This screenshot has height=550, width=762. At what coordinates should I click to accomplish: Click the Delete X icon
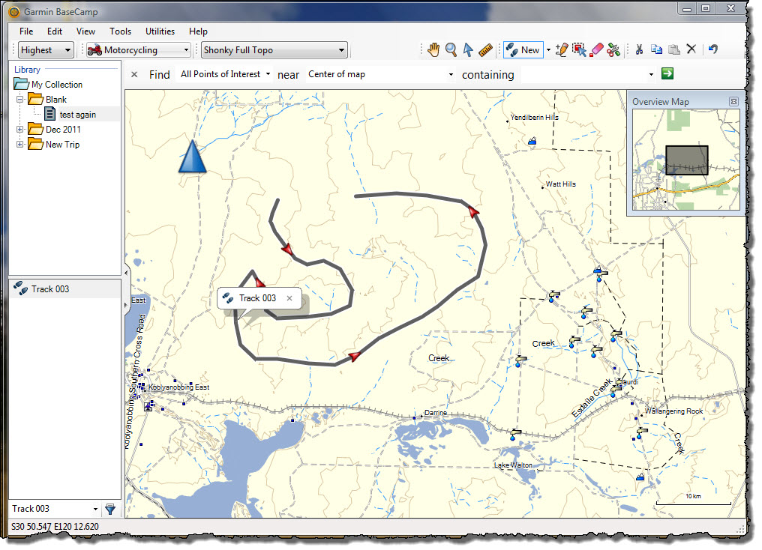(691, 49)
